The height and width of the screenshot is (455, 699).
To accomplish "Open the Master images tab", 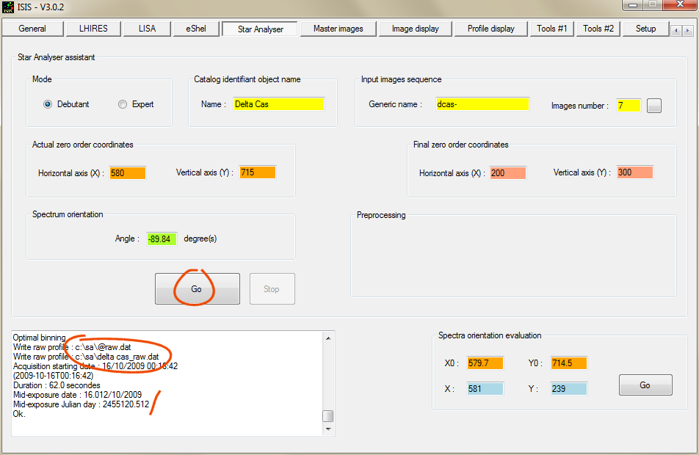I will pos(338,29).
